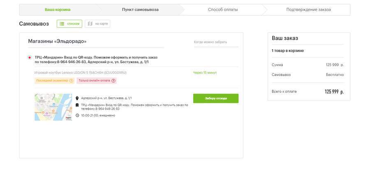The height and width of the screenshot is (171, 368).
Task: Go to the "Ваша корзина" step
Action: coord(58,10)
